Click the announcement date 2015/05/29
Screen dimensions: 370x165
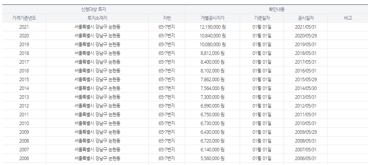[306, 80]
